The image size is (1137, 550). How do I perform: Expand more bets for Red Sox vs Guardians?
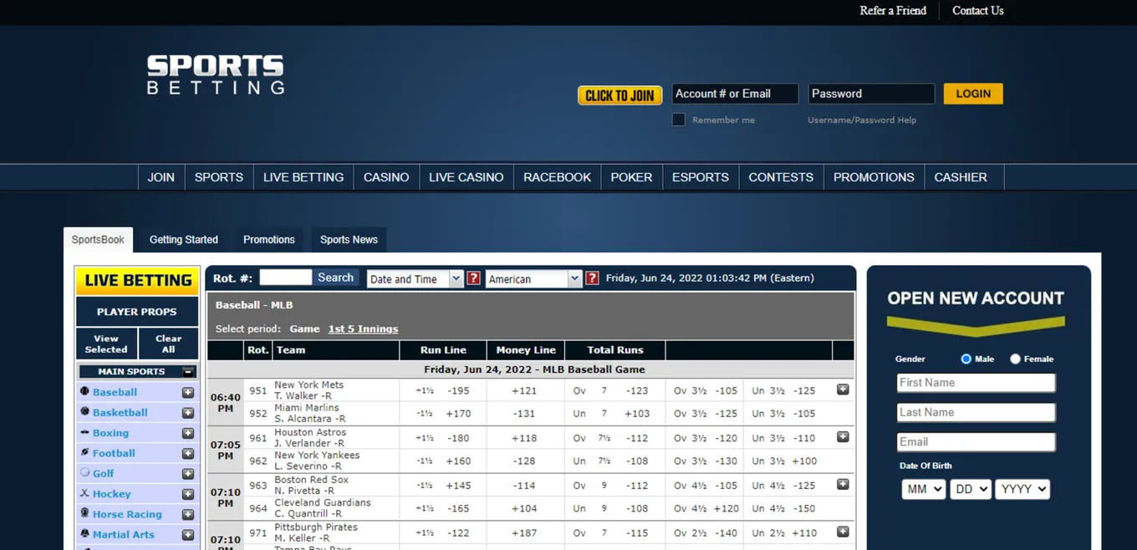click(843, 485)
